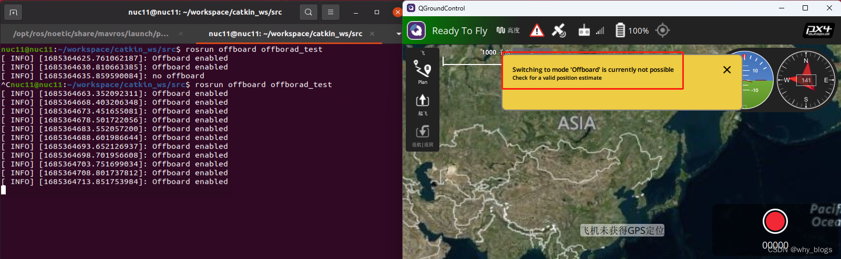This screenshot has height=259, width=841.
Task: Open the new terminal tab icon
Action: click(x=13, y=12)
